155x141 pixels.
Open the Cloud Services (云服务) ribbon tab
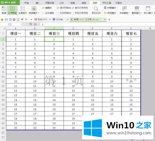click(119, 3)
